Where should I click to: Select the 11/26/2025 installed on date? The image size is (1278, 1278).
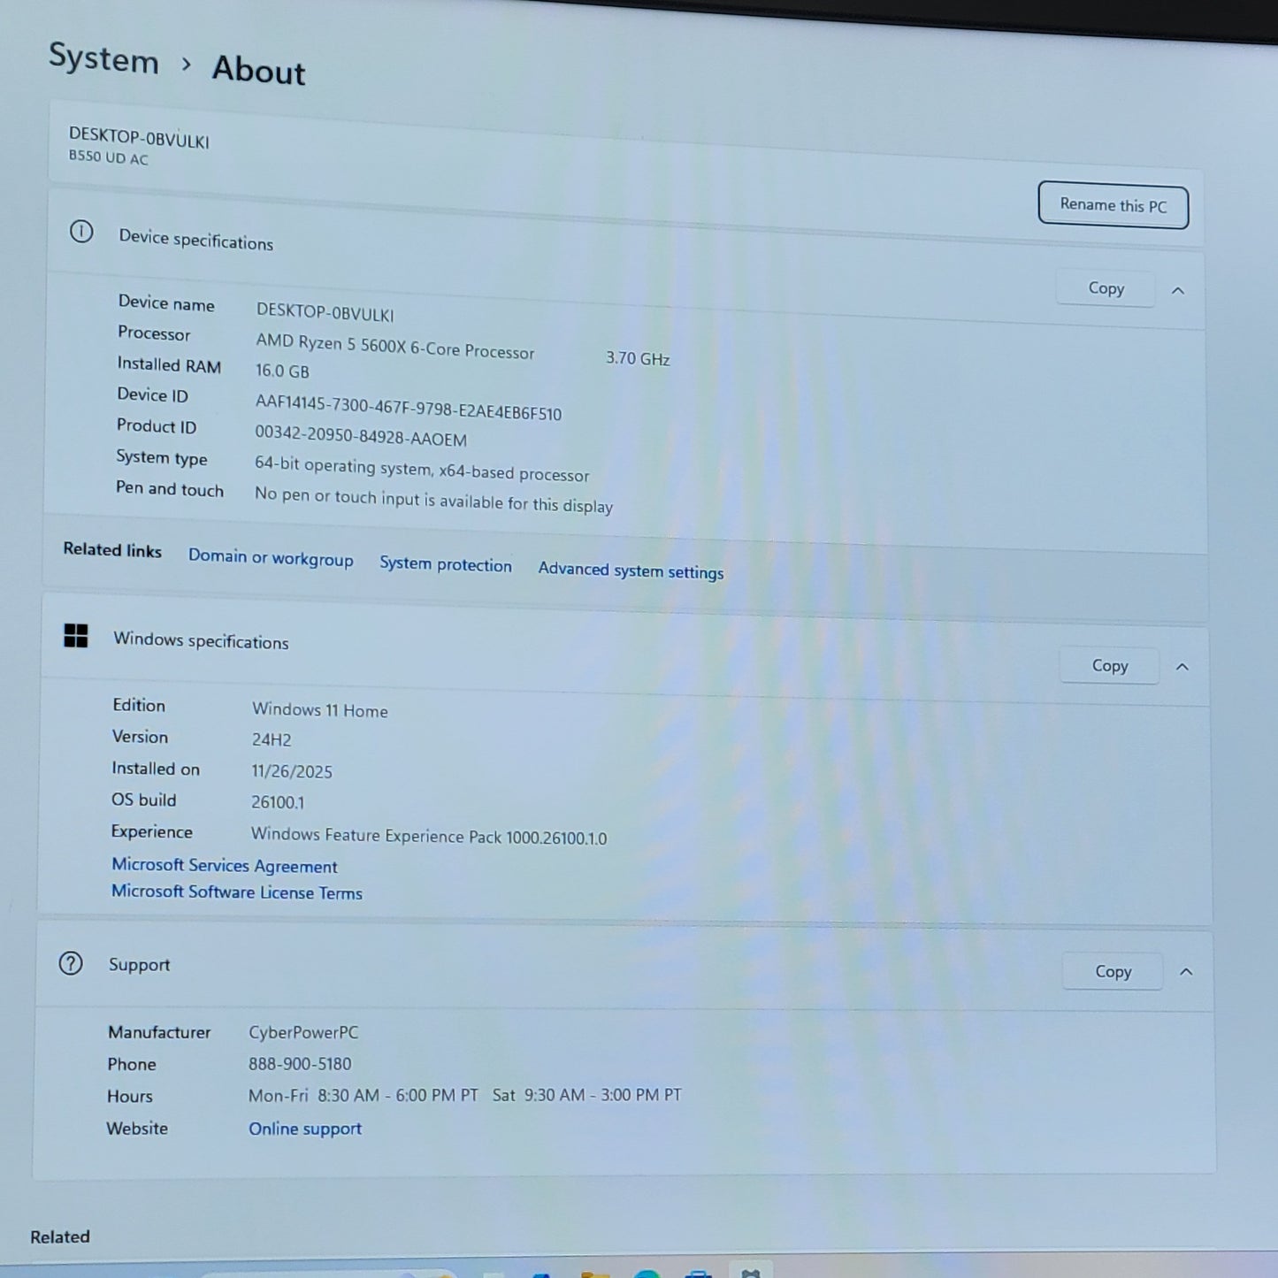click(x=292, y=771)
